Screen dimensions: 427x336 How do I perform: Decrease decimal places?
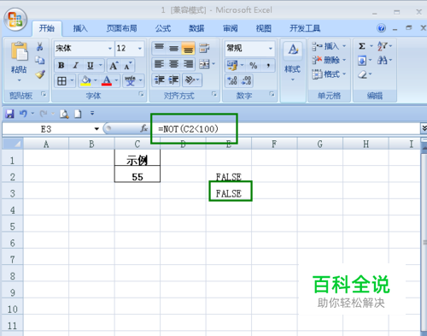coord(246,80)
